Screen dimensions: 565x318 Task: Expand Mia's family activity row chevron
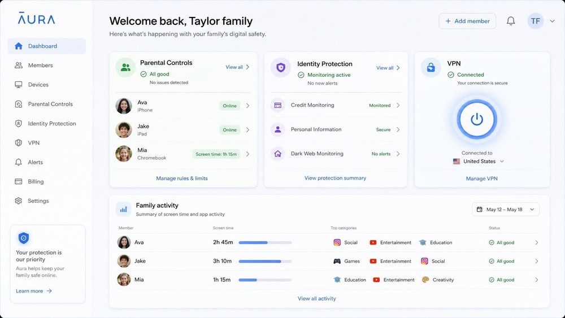point(537,280)
